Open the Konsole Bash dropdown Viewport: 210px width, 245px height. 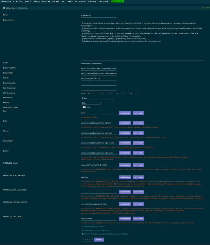[91, 103]
